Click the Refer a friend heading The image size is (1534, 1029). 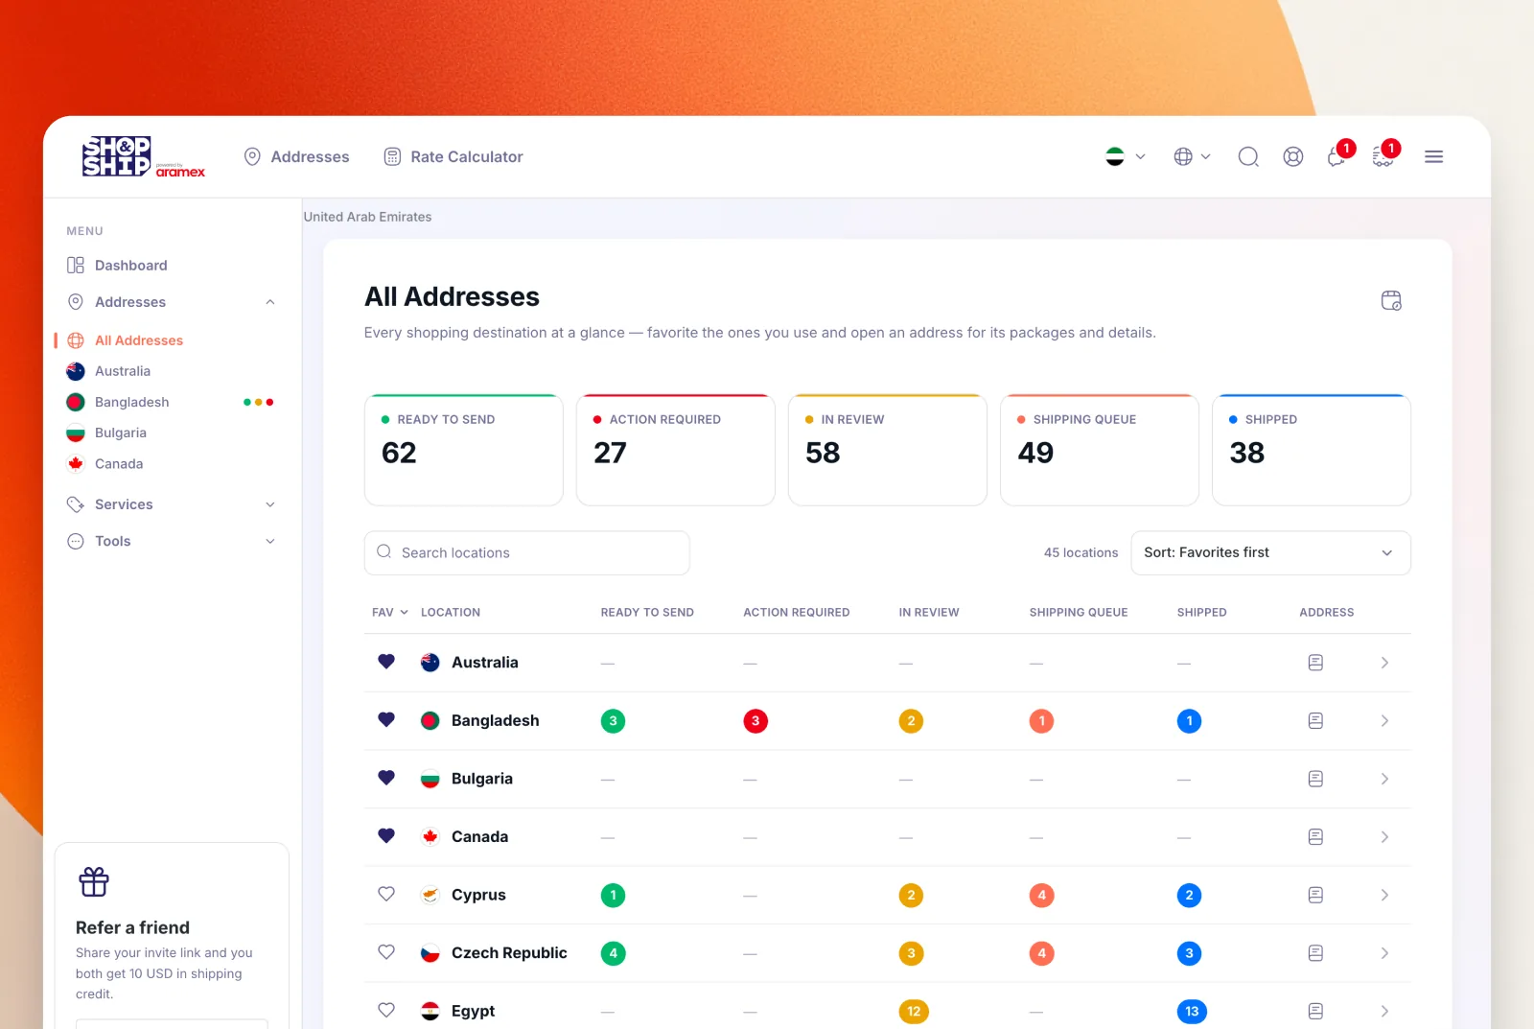pyautogui.click(x=132, y=927)
